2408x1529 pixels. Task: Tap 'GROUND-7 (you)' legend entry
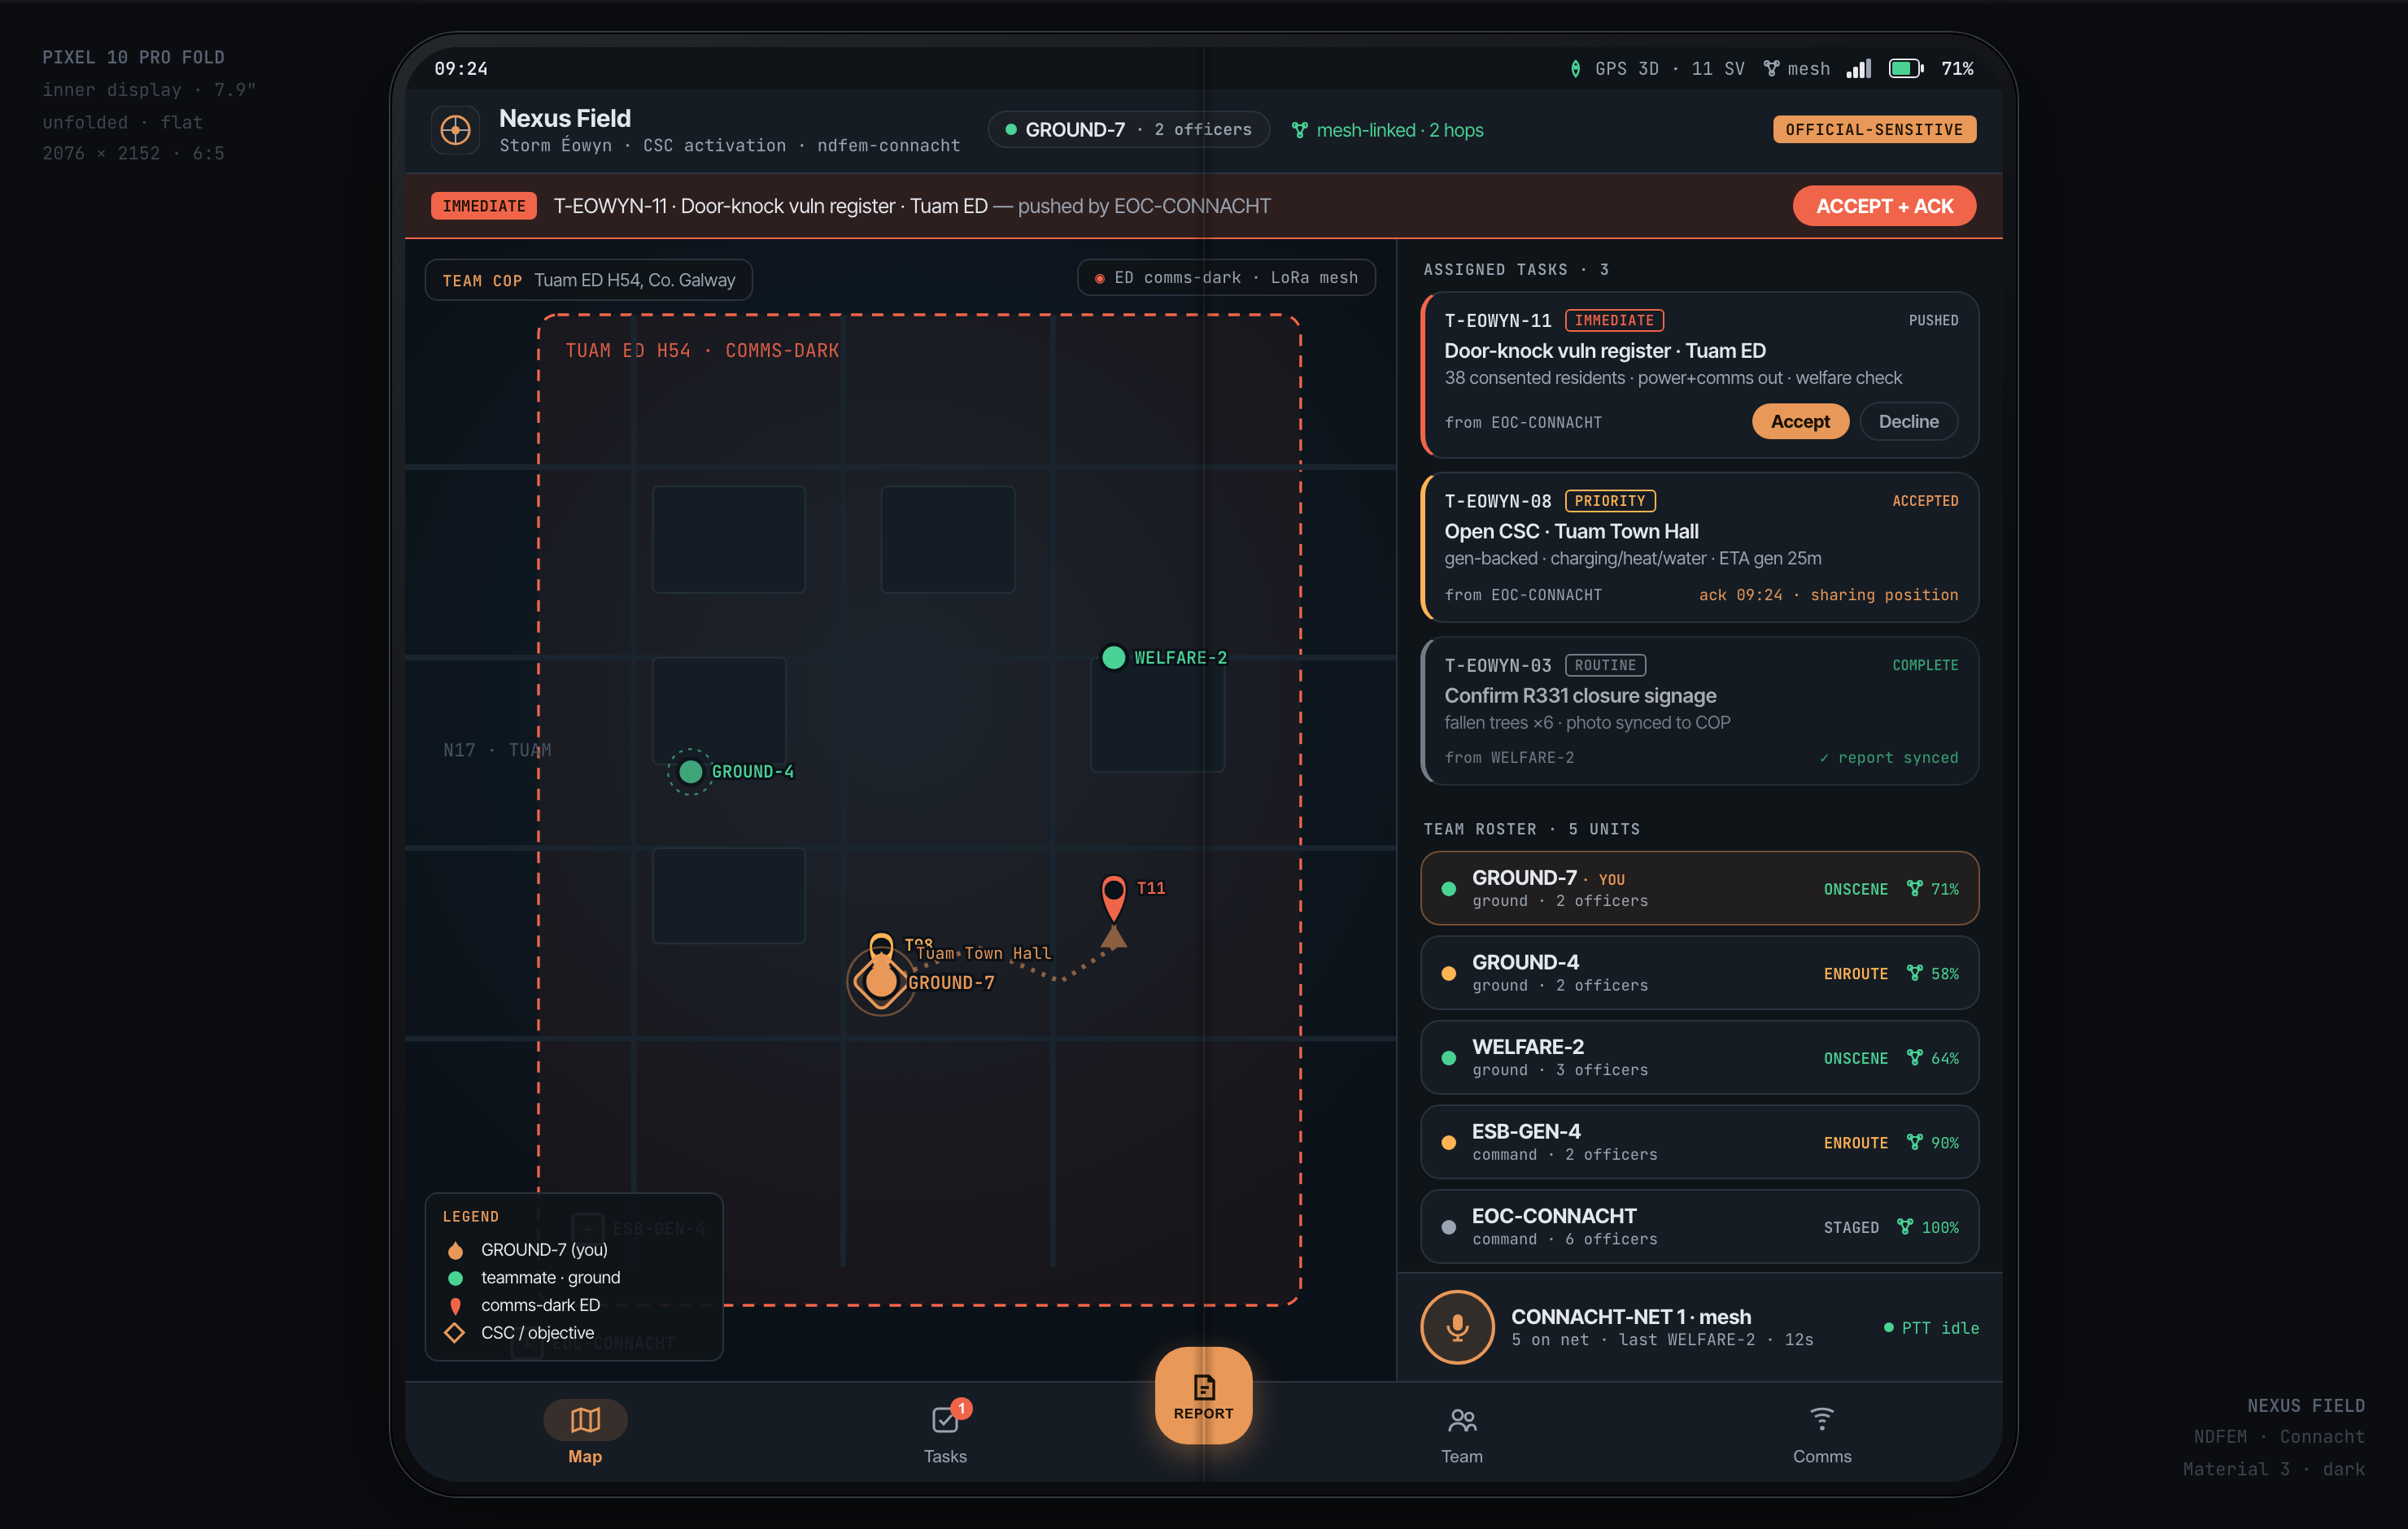tap(544, 1250)
